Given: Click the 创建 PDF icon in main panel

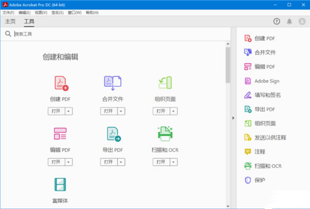Looking at the screenshot, I should coord(61,83).
